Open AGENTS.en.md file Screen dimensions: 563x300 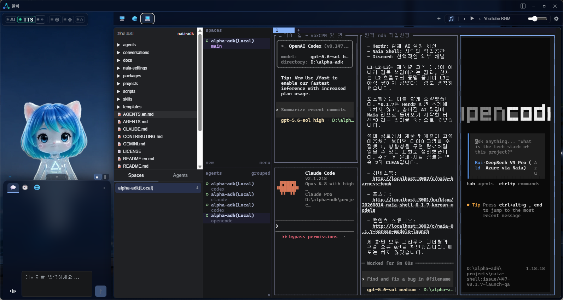point(156,114)
